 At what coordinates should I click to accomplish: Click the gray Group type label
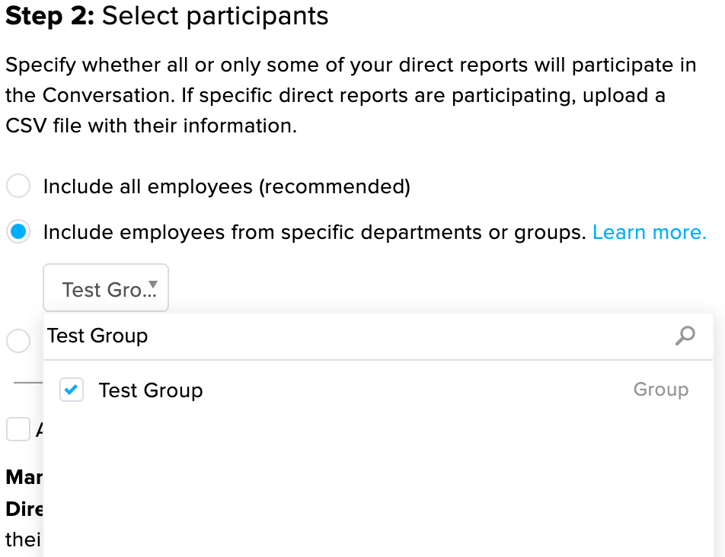661,390
